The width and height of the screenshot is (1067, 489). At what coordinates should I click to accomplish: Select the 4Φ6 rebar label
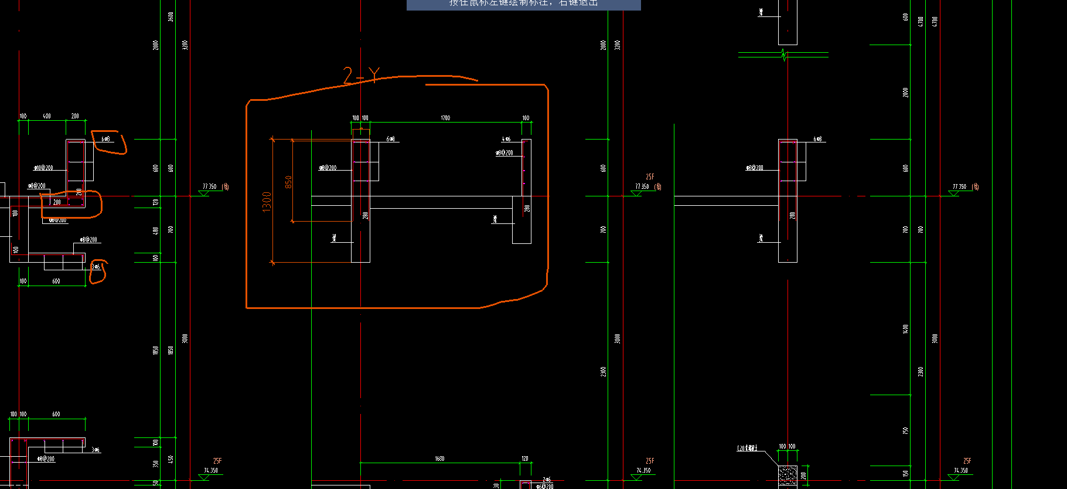506,139
